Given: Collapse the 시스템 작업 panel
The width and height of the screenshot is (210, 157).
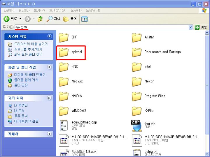Looking at the screenshot, I should pos(49,36).
